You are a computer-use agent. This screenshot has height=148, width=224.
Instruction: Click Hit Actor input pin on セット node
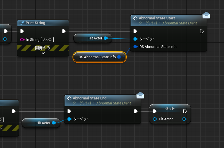pyautogui.click(x=155, y=119)
